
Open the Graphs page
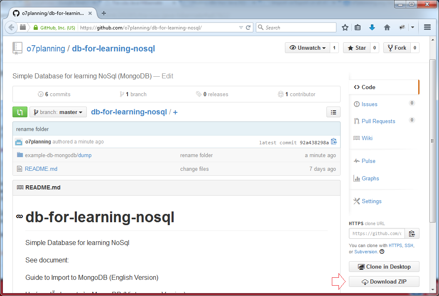click(x=370, y=178)
